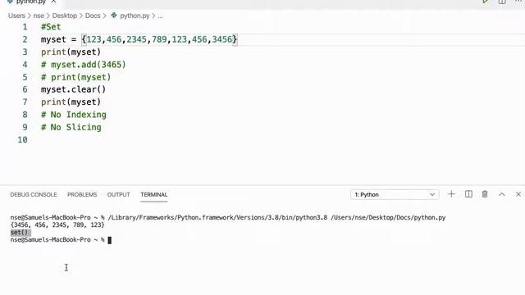
Task: Switch to the OUTPUT tab
Action: tap(118, 195)
